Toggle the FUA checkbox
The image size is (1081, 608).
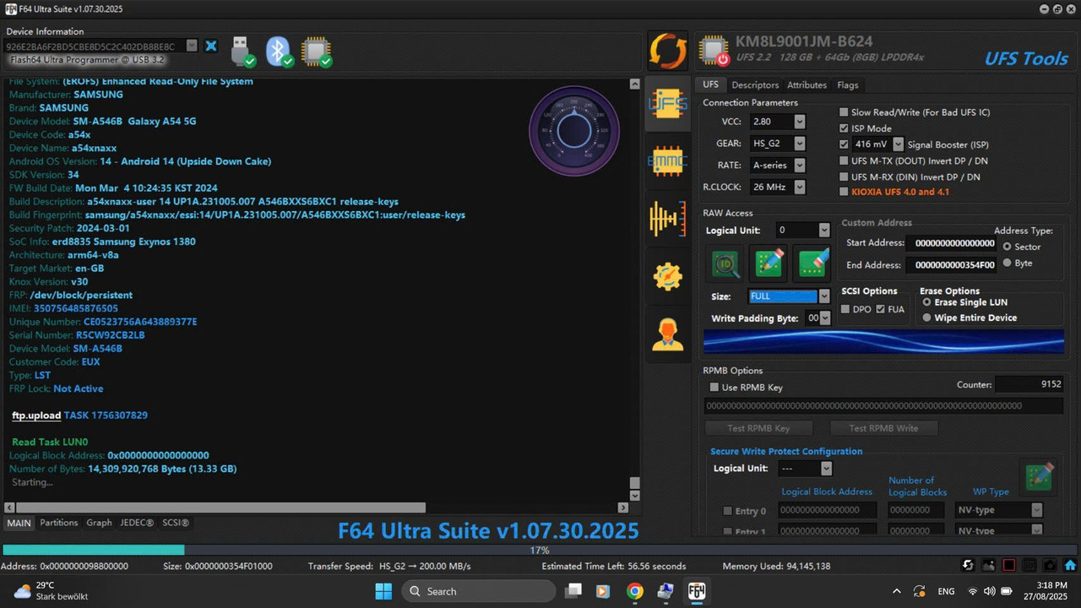tap(881, 309)
